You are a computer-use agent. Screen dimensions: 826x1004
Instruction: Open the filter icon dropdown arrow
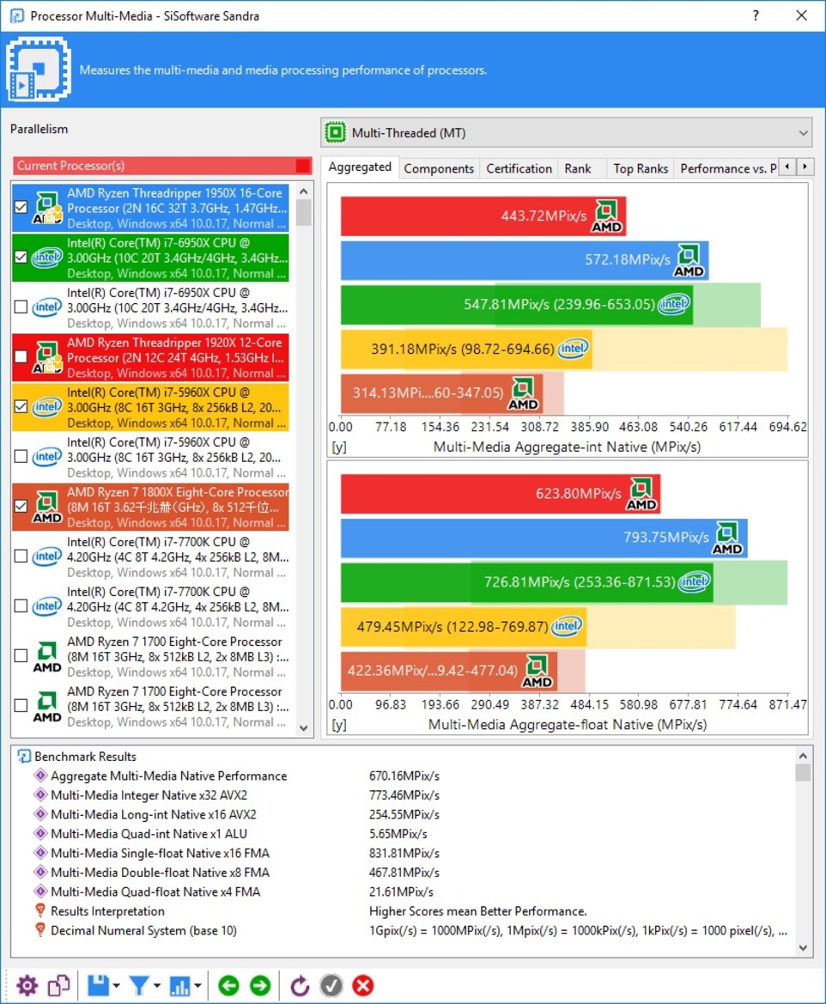point(157,986)
